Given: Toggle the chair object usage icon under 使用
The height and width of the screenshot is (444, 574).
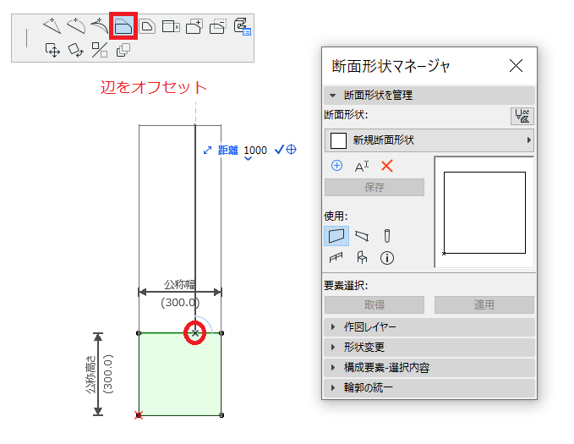Looking at the screenshot, I should point(362,258).
